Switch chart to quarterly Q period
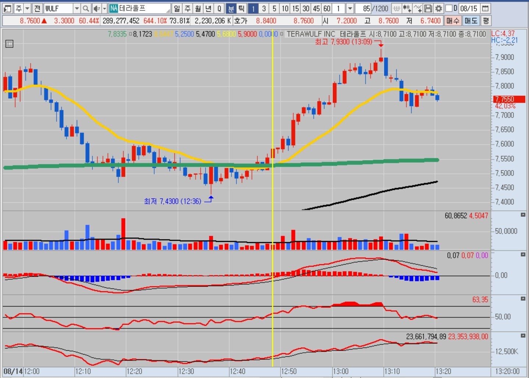This screenshot has width=529, height=378. [219, 8]
